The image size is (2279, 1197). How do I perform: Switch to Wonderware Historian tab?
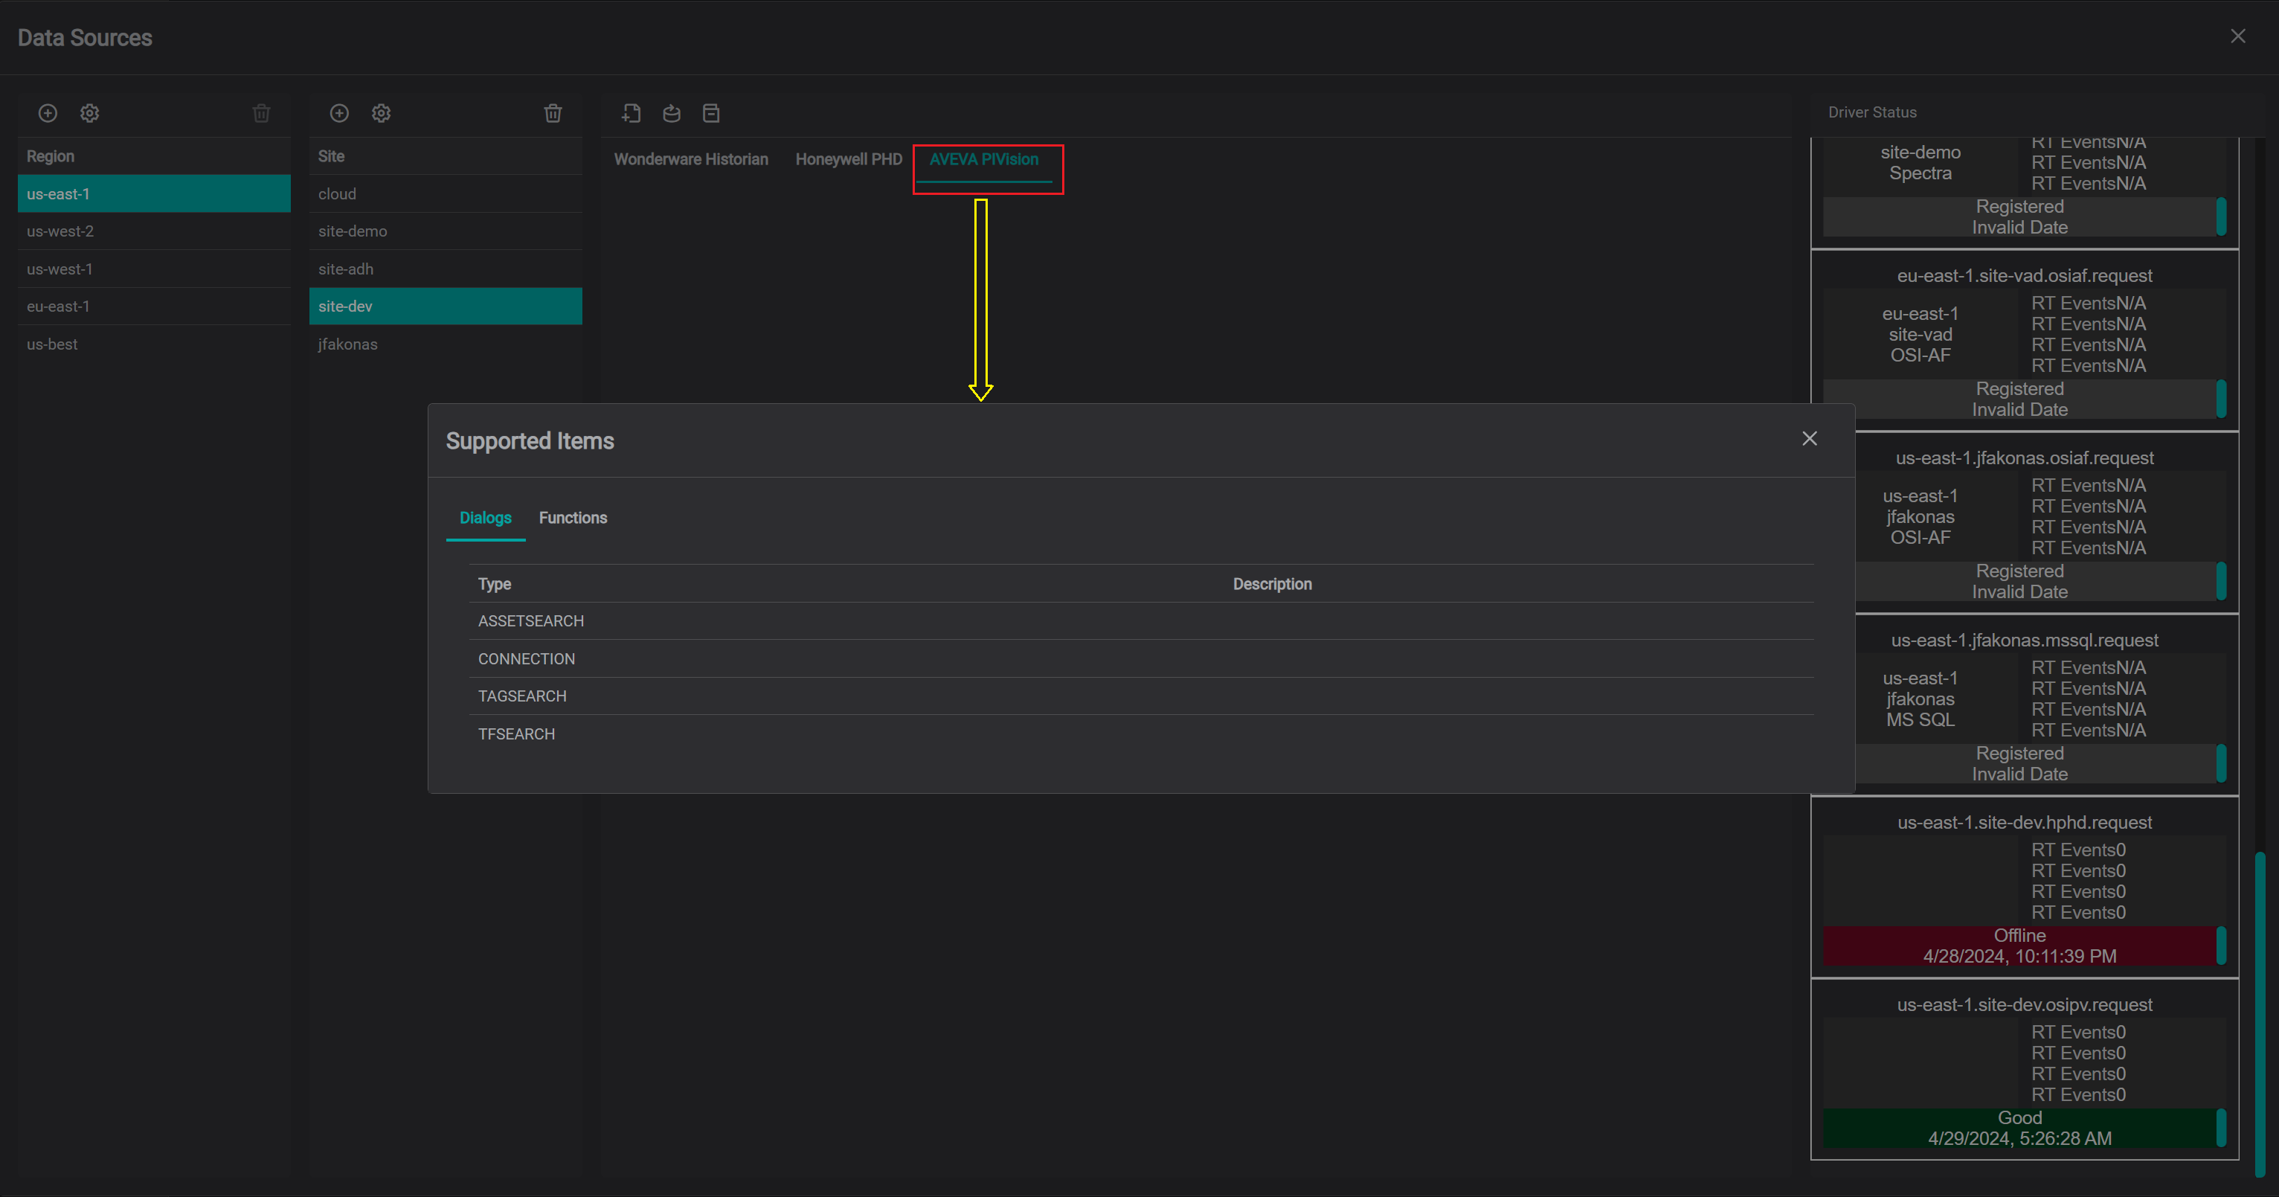691,159
